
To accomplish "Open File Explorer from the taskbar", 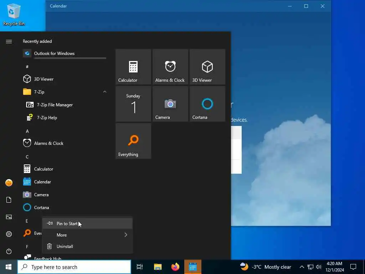I will click(x=158, y=267).
